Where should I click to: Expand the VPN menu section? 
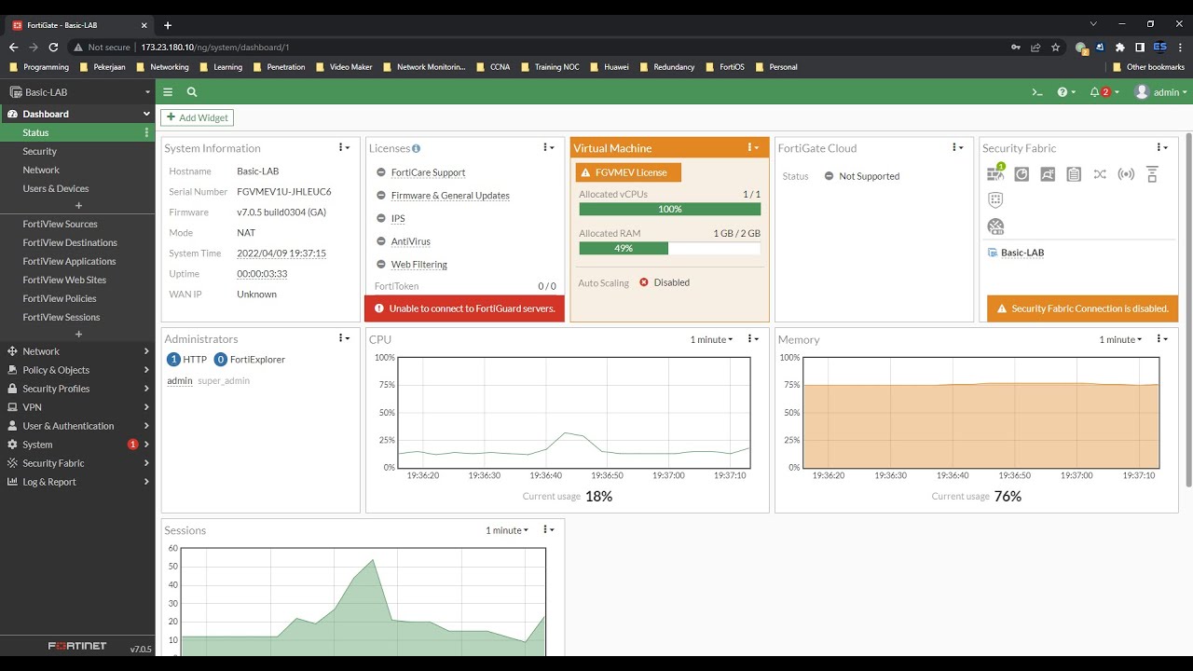[x=78, y=407]
